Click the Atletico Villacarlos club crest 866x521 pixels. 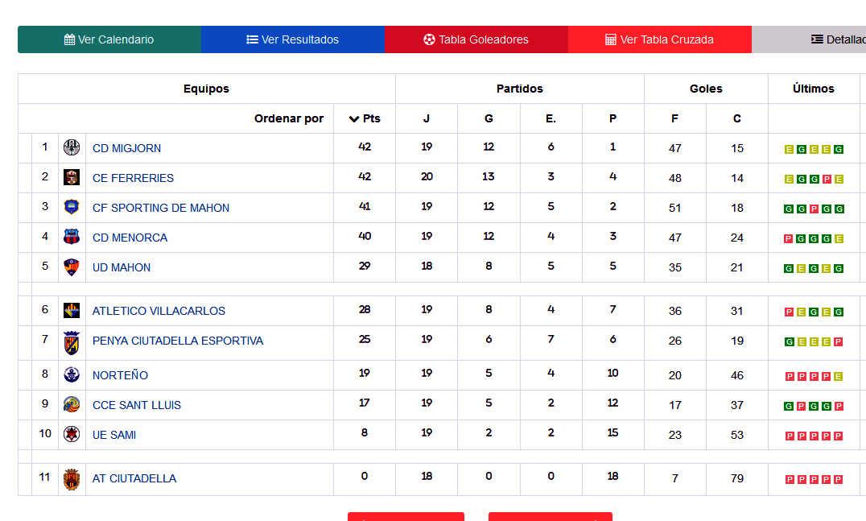(72, 311)
